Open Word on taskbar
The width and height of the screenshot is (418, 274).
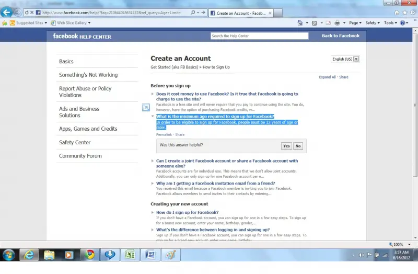point(150,255)
